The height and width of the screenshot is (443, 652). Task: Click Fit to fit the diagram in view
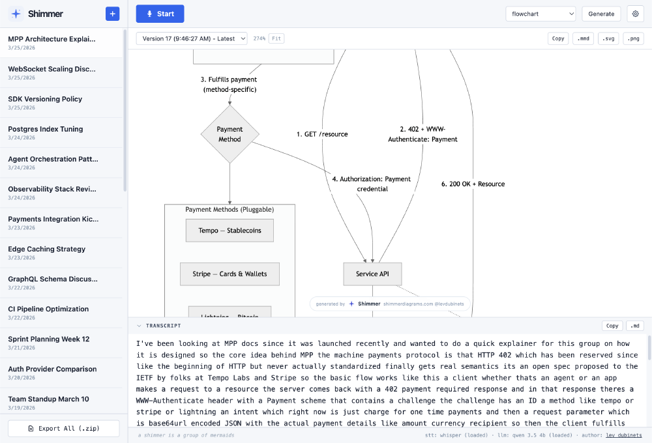click(276, 38)
